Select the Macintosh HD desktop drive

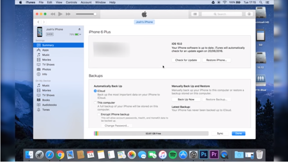tap(261, 16)
